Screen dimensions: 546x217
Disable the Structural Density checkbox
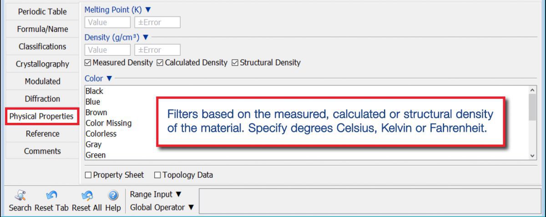pyautogui.click(x=235, y=63)
